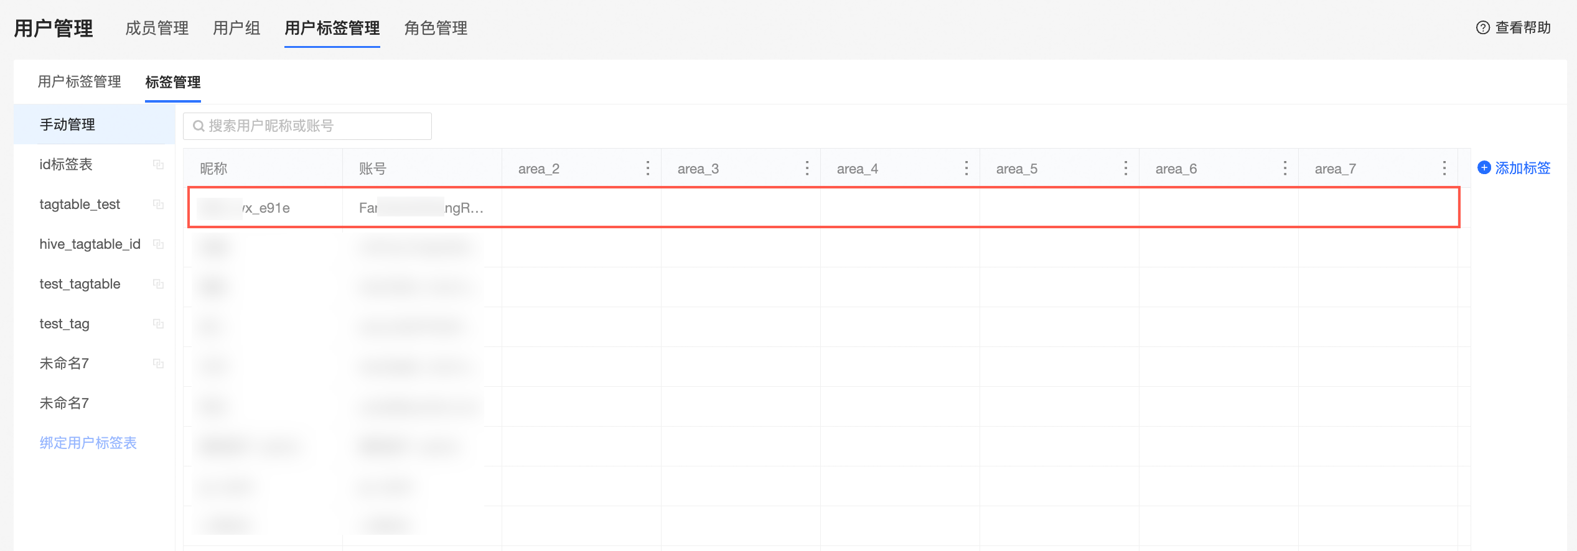Click the copy icon beside hive_tagtable_id
1577x551 pixels.
tap(159, 244)
